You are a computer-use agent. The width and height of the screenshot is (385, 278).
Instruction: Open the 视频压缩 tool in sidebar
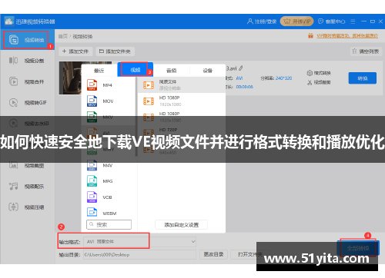click(27, 207)
